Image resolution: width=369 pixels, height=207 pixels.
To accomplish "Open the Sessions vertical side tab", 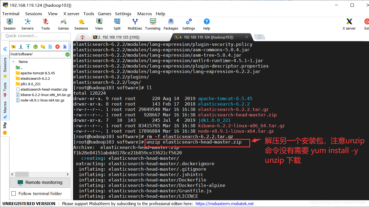I will click(x=5, y=67).
